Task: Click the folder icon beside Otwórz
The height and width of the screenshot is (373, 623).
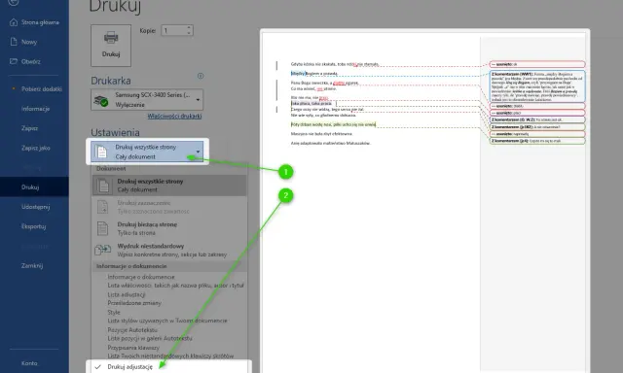Action: (x=14, y=61)
